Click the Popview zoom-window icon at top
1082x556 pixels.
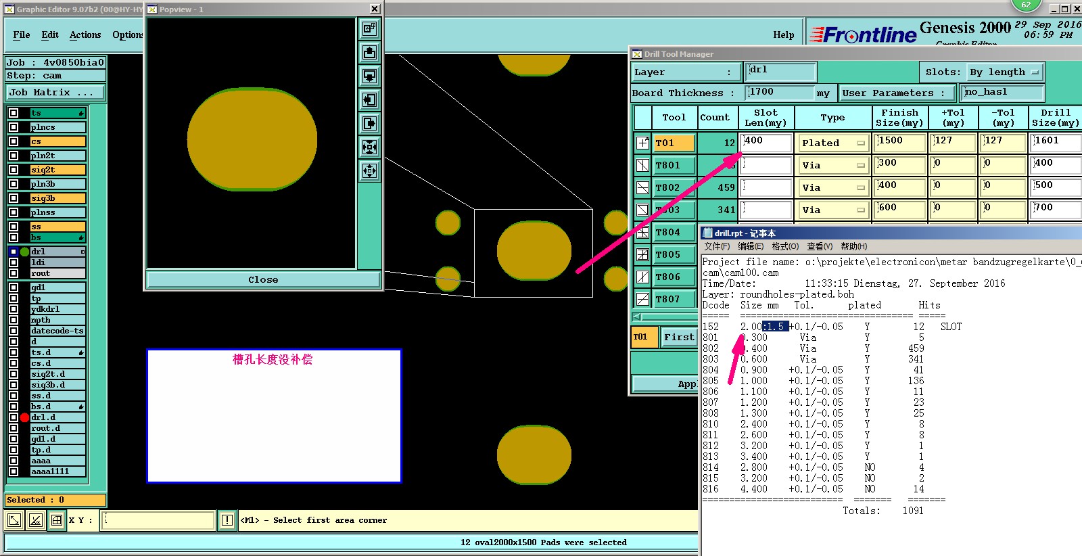(x=369, y=28)
